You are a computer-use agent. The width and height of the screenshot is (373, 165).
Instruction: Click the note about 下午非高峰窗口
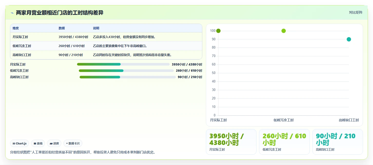coord(120,46)
